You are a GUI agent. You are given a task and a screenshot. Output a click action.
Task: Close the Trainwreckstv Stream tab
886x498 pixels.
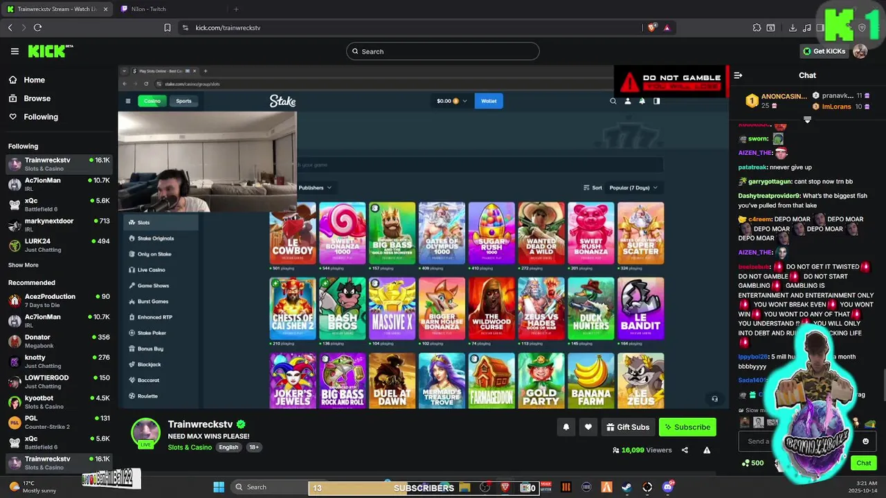(x=105, y=9)
